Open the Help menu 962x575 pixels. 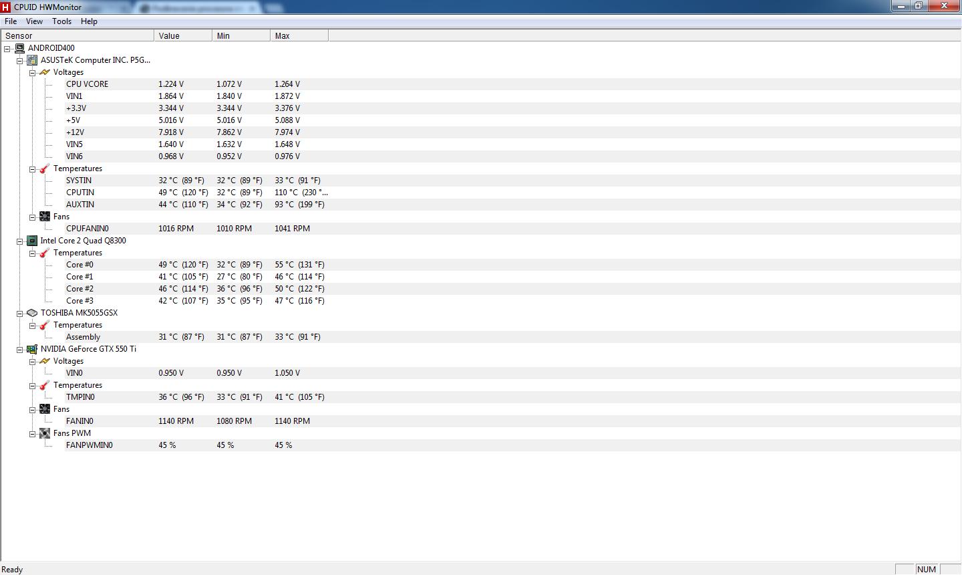coord(89,21)
